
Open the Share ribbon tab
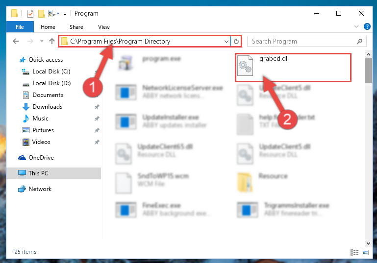click(76, 27)
